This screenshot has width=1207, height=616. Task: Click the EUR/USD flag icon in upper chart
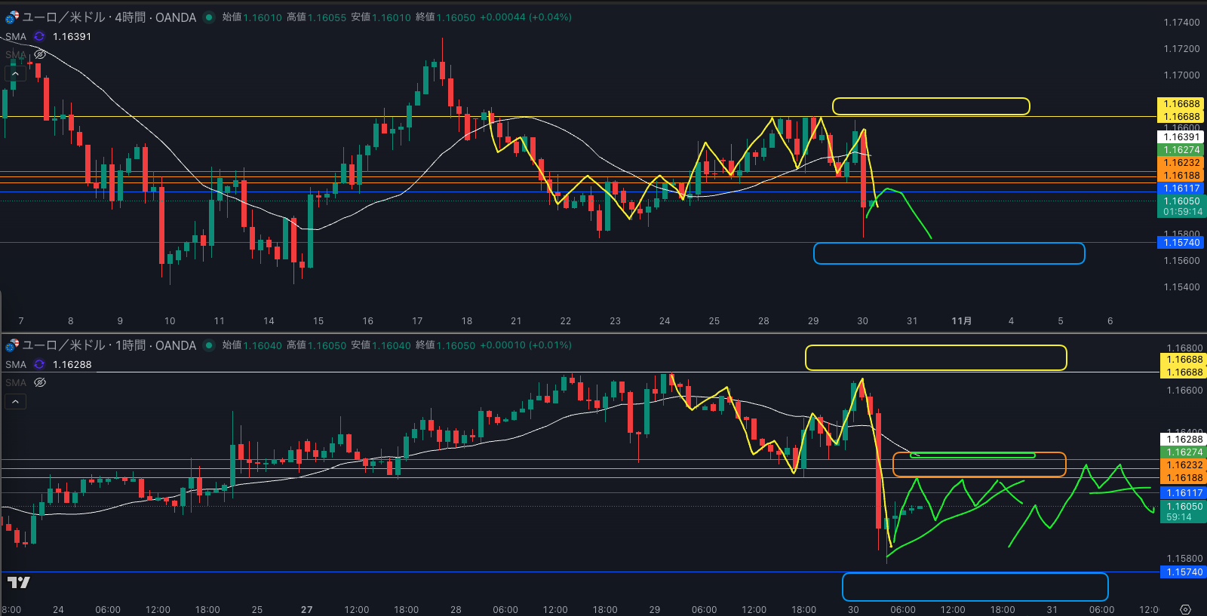(x=12, y=17)
